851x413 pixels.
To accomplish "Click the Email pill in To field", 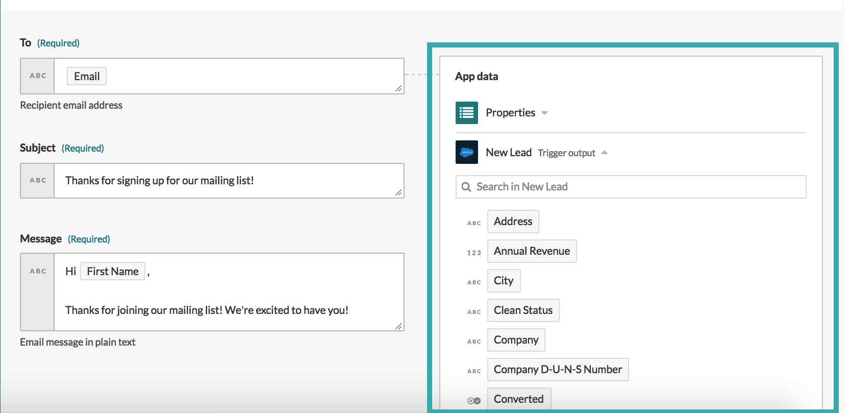I will (x=87, y=77).
